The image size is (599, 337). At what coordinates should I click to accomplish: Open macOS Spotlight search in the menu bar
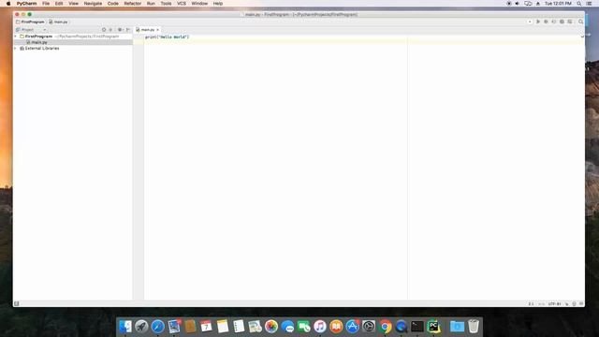tap(579, 4)
